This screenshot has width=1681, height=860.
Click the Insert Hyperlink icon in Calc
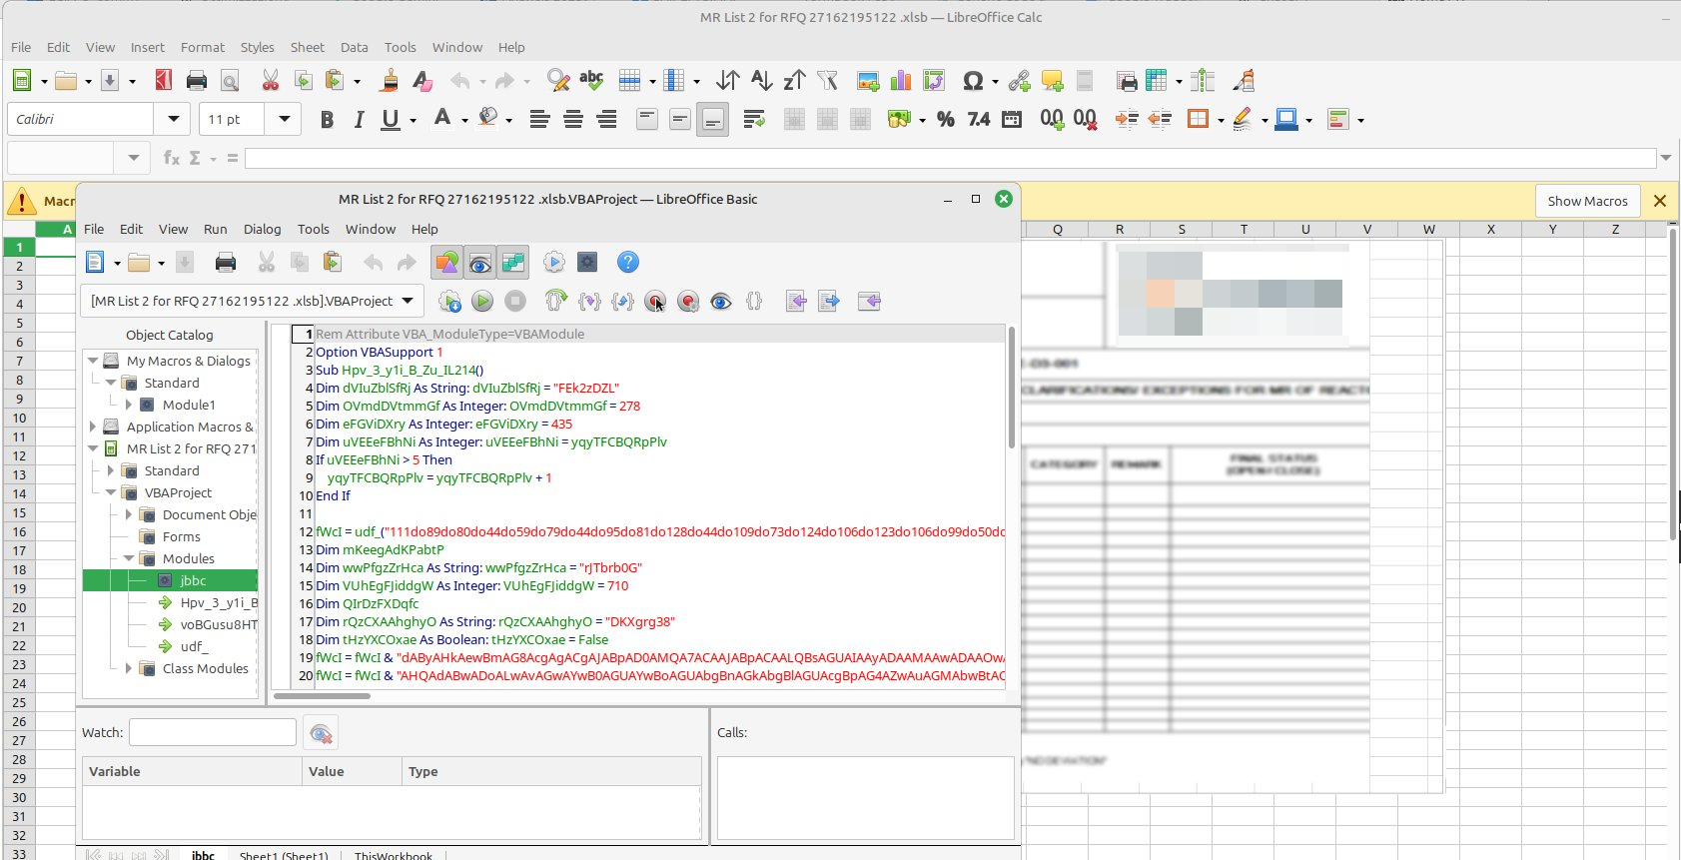tap(1019, 81)
